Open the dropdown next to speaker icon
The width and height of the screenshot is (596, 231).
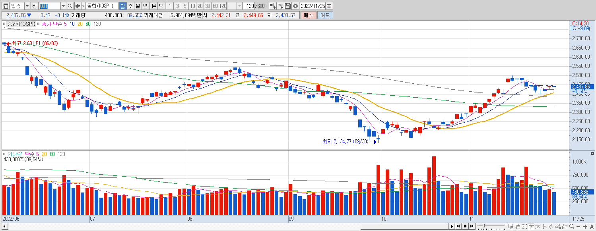[82, 6]
